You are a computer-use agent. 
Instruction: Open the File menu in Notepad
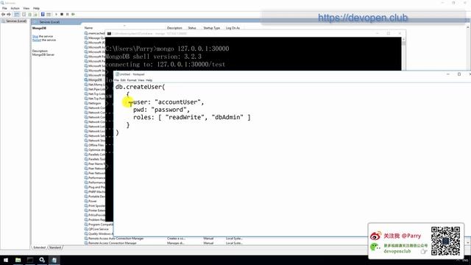(116, 80)
